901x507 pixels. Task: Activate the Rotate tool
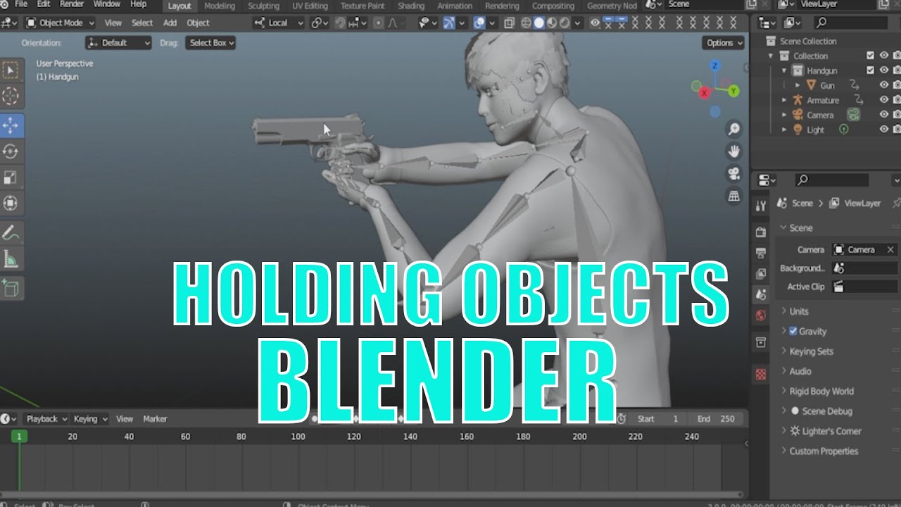(11, 151)
